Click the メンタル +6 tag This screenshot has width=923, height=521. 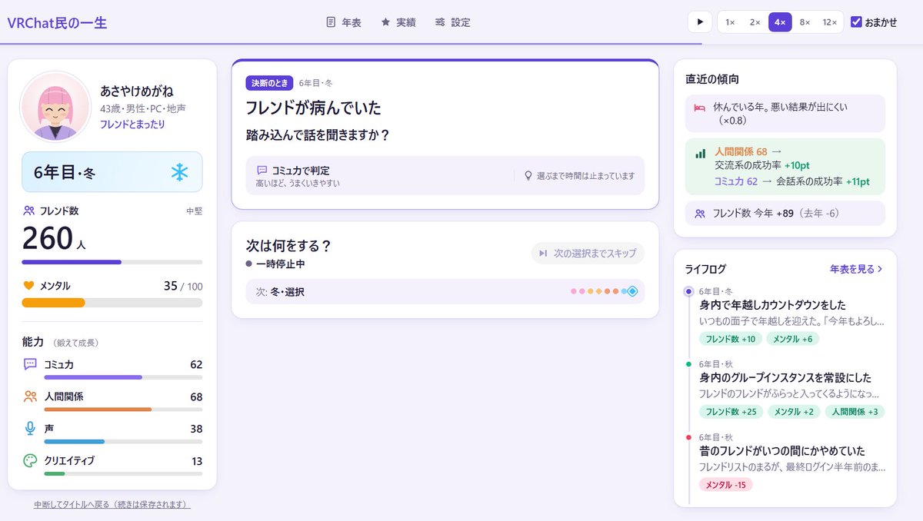793,339
